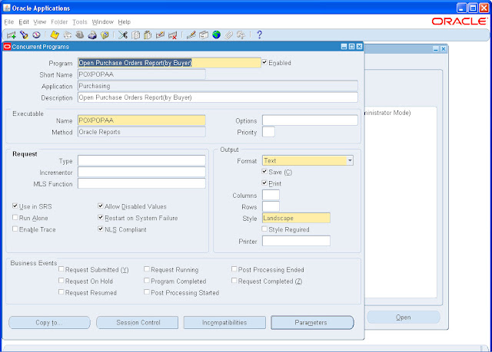This screenshot has width=492, height=352.
Task: Open the Folder menu
Action: [x=59, y=22]
